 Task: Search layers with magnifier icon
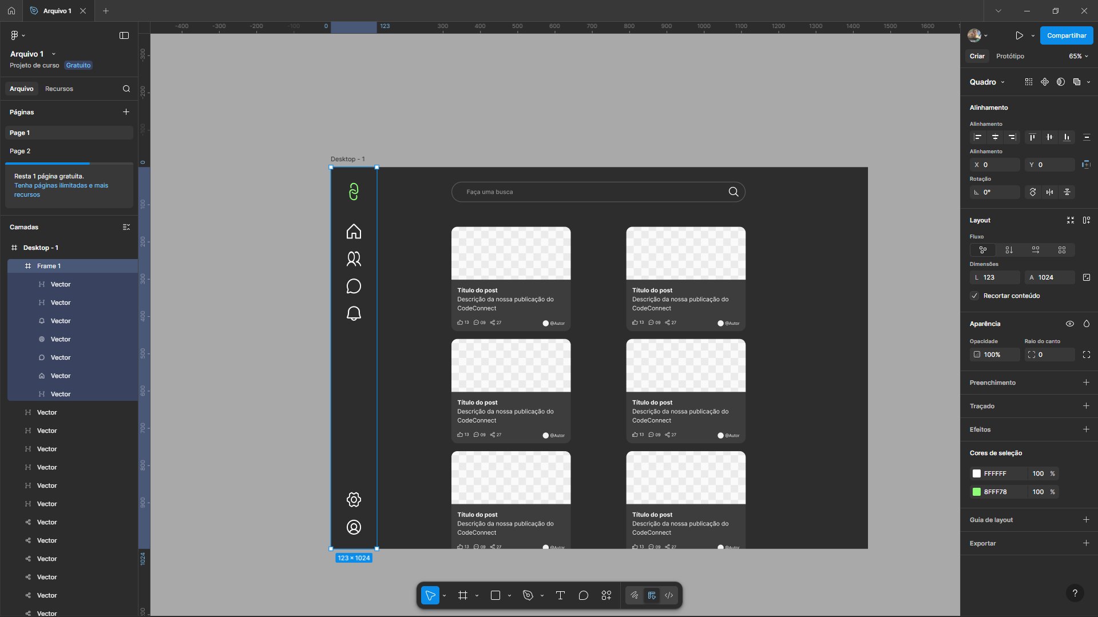pyautogui.click(x=126, y=89)
